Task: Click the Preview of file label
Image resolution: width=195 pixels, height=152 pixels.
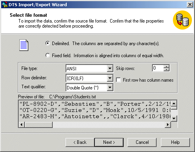Action: tap(31, 97)
